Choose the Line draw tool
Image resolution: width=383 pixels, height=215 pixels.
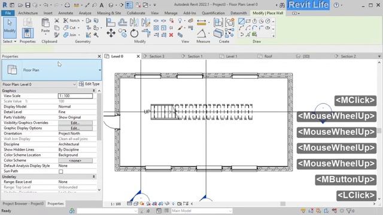point(241,21)
